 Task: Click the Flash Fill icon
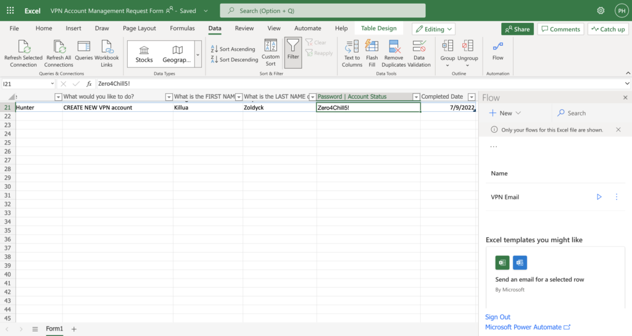tap(372, 52)
